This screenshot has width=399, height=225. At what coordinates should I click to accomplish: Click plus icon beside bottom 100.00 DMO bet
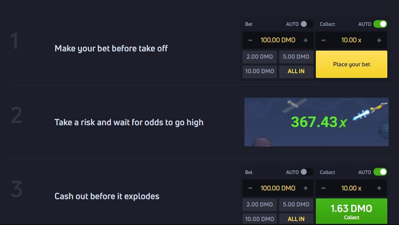tap(306, 188)
